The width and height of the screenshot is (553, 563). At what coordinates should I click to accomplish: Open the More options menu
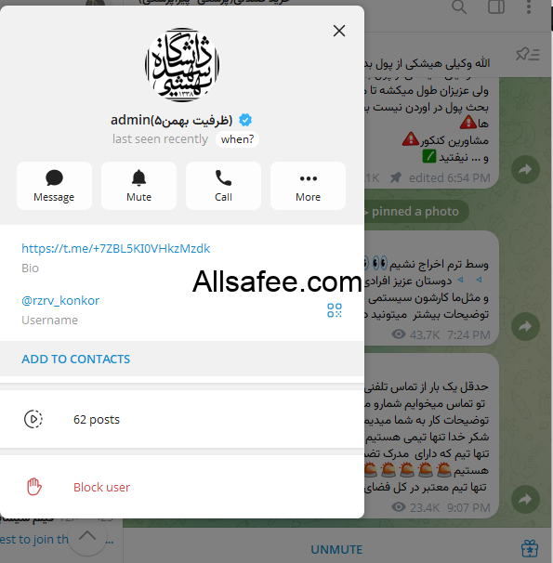coord(309,186)
